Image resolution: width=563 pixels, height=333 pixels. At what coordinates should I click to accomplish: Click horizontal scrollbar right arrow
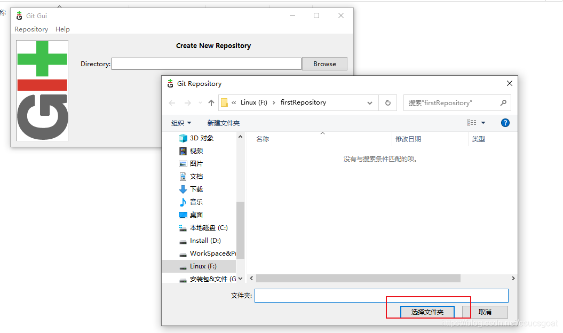coord(513,279)
